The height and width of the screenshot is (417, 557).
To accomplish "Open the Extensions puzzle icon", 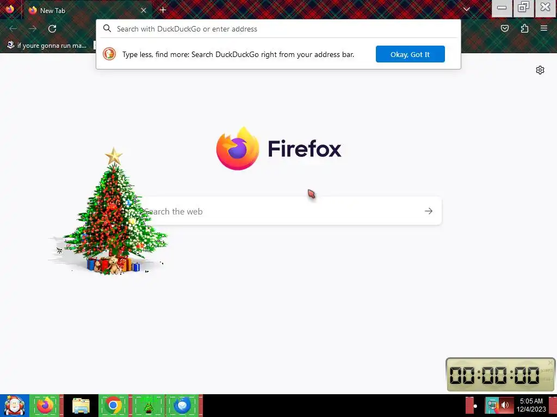I will [524, 28].
